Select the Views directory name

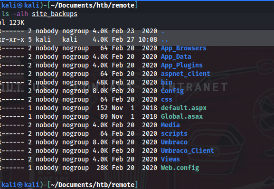[170, 159]
